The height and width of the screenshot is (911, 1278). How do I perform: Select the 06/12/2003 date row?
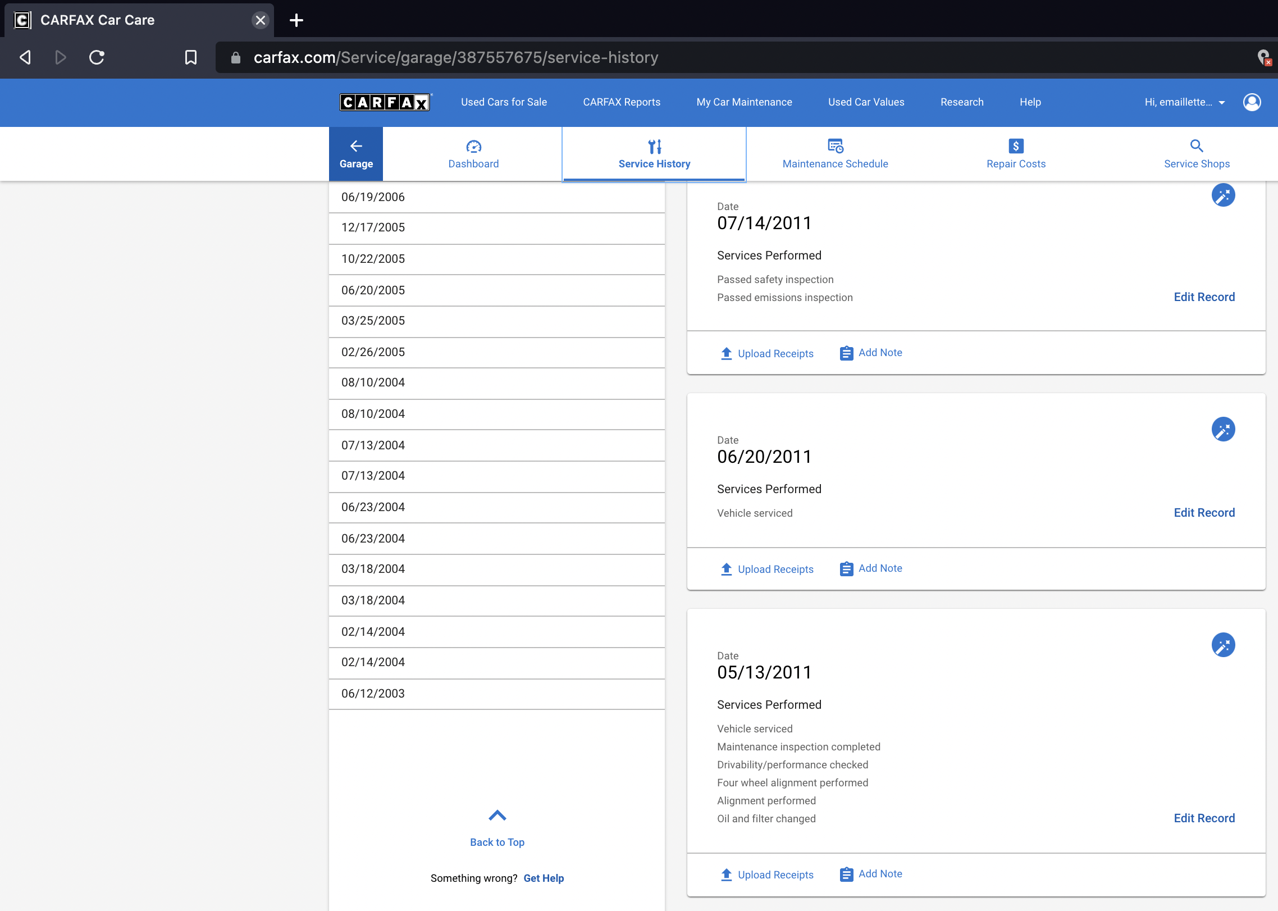pos(496,694)
